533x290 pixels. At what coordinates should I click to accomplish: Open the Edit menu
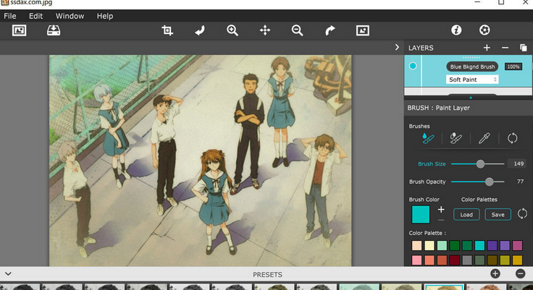(35, 16)
